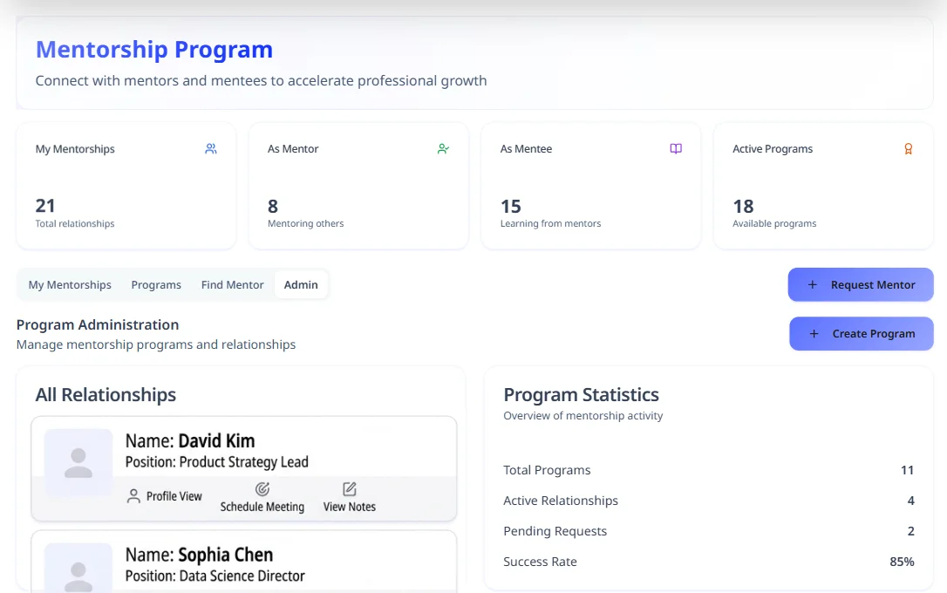Open View Notes for David Kim
Image resolution: width=947 pixels, height=593 pixels.
[350, 498]
